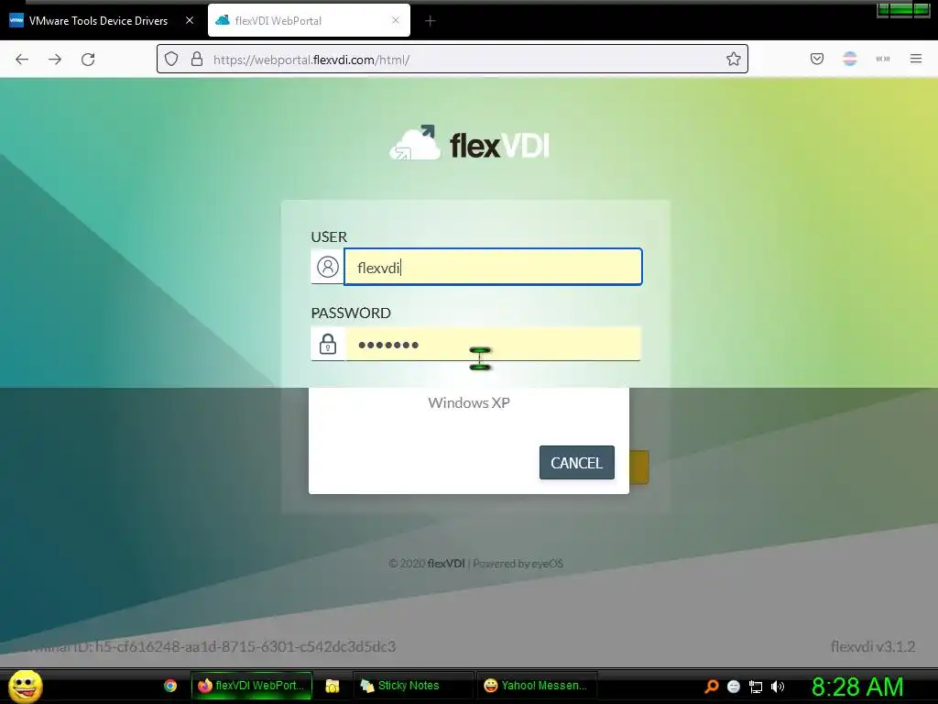
Task: Switch to Sticky Notes taskbar window
Action: pyautogui.click(x=411, y=686)
